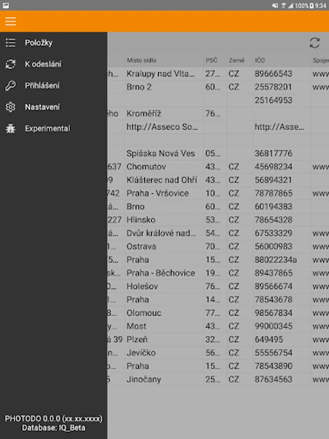Click IČO value 649495
329x439 pixels.
269,339
